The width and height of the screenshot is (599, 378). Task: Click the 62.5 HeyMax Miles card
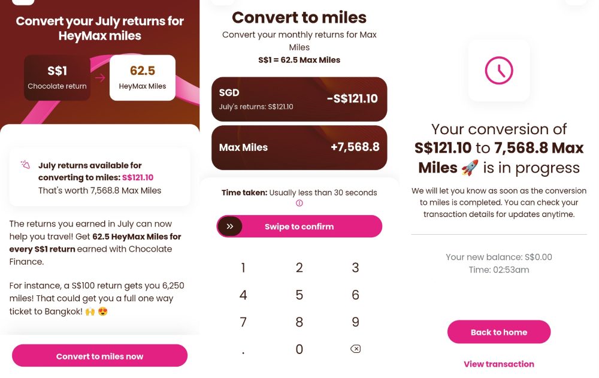pyautogui.click(x=143, y=78)
